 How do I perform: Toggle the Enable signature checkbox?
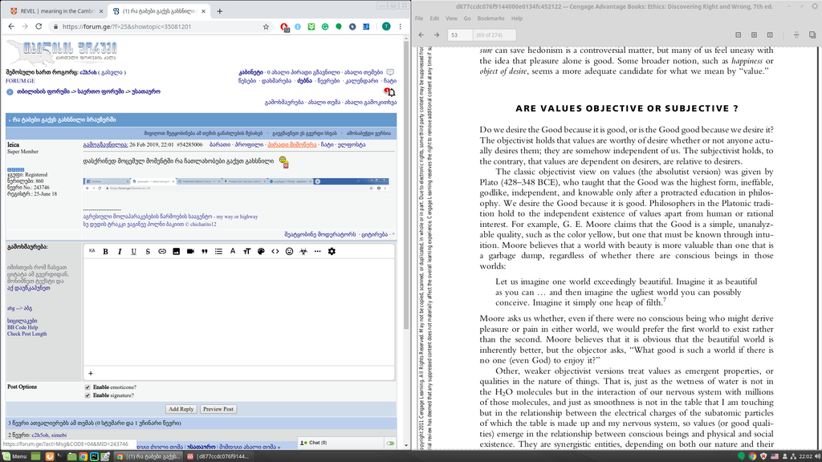[87, 395]
